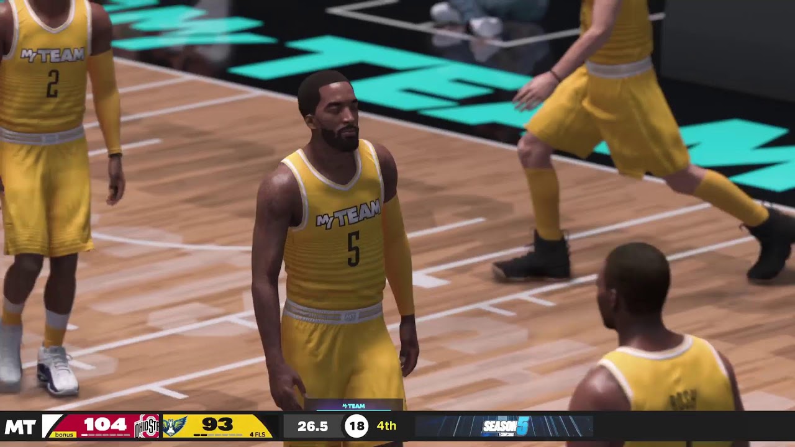Click the shot clock circle showing 18
Screen dimensions: 795x447
click(x=357, y=427)
